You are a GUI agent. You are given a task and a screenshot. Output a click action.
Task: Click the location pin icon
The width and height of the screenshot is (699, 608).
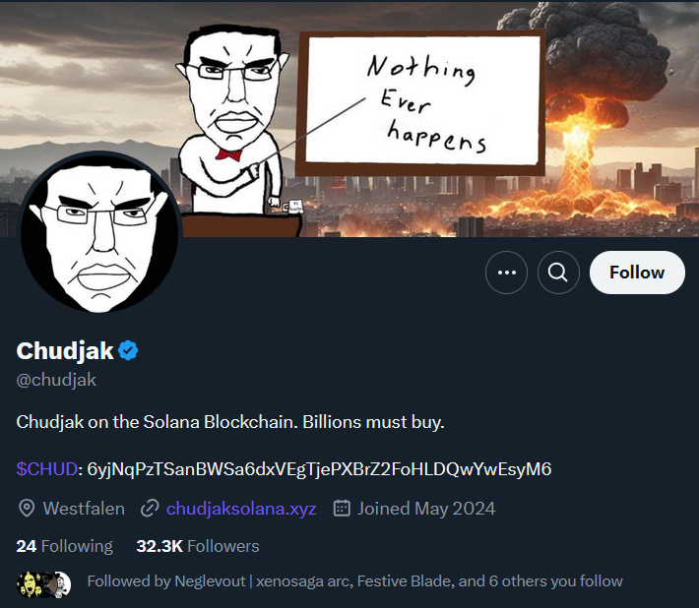27,509
